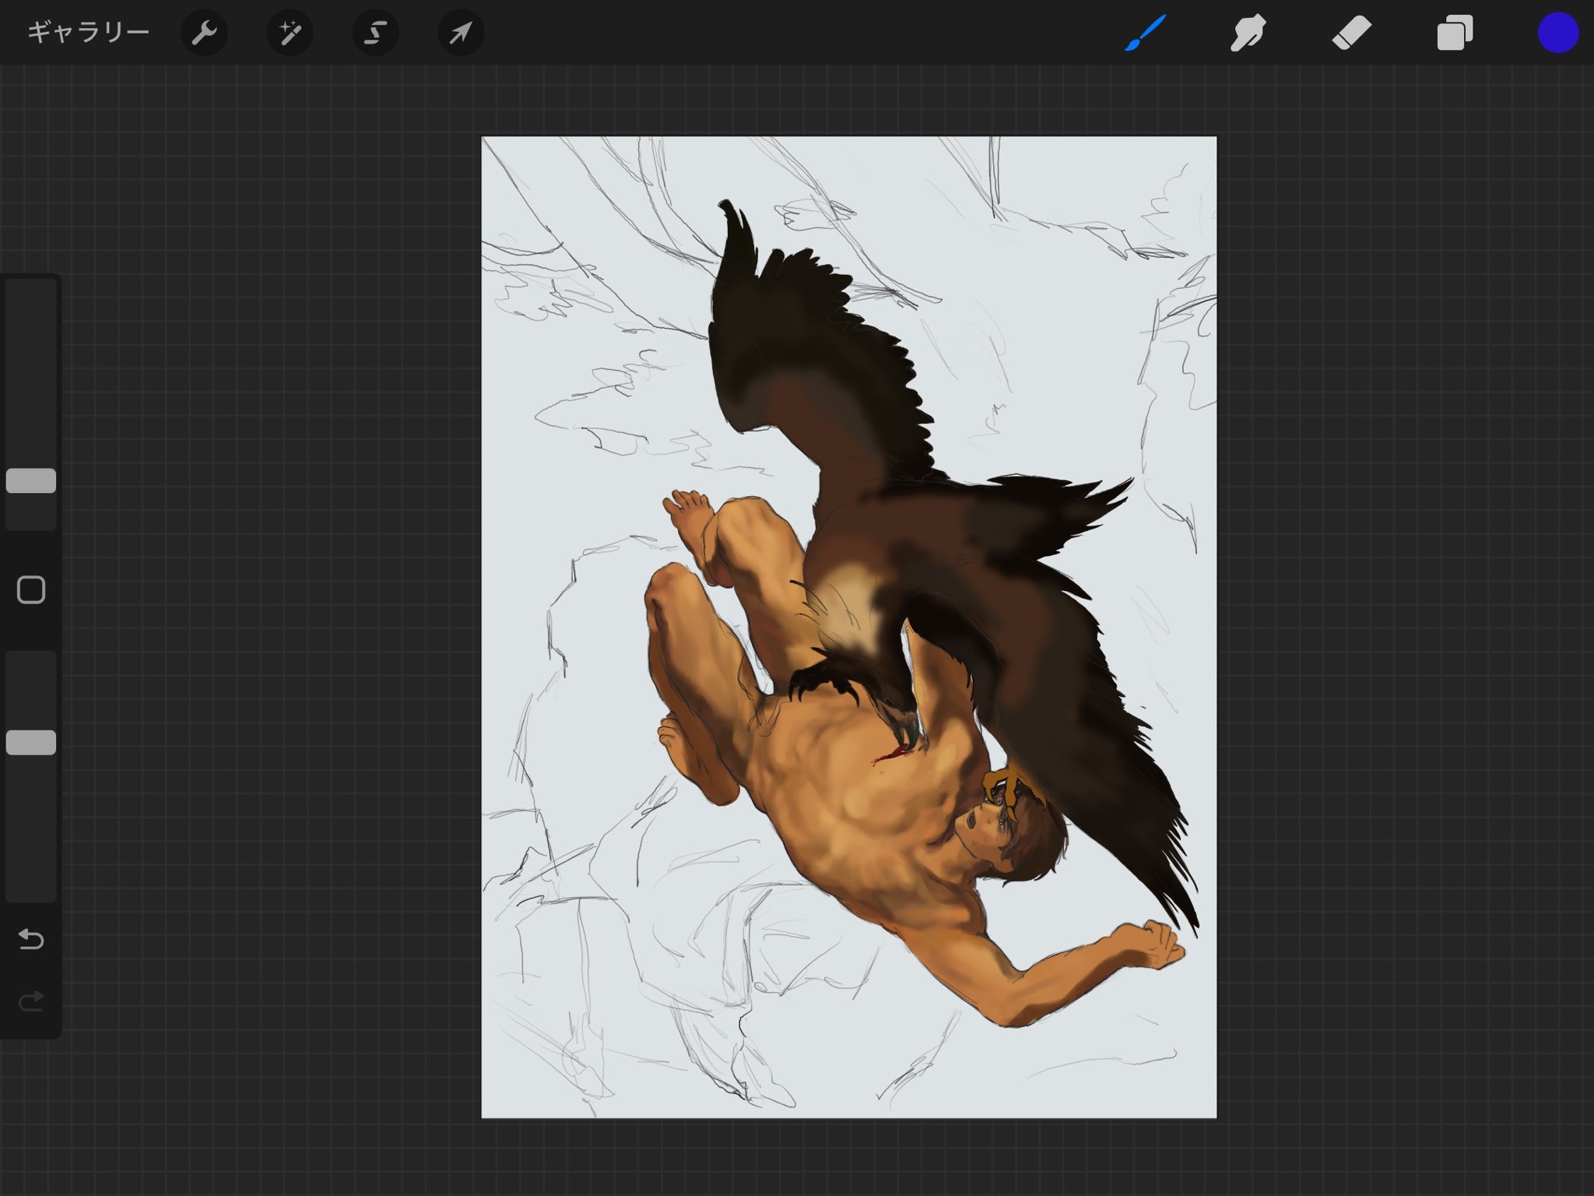Open the Adjustments magic wand menu
This screenshot has height=1196, width=1594.
coord(290,33)
